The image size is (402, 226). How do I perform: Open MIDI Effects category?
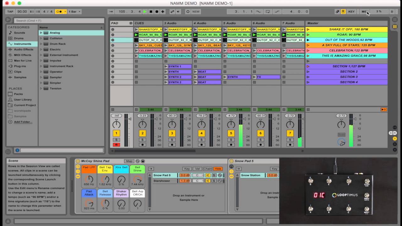tap(22, 55)
